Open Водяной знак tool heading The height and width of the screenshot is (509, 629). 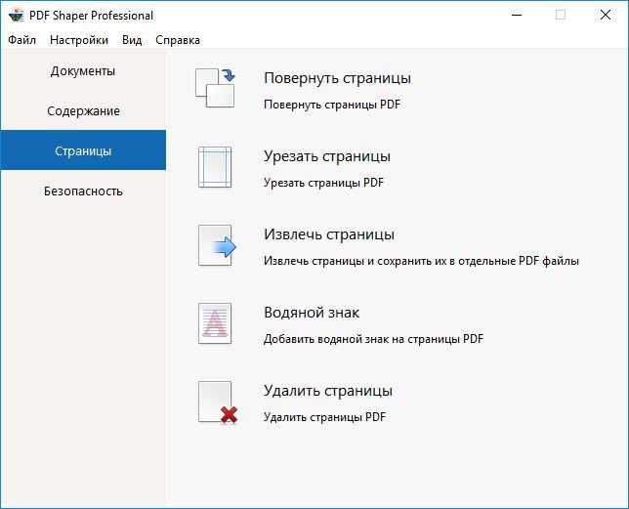click(x=312, y=313)
